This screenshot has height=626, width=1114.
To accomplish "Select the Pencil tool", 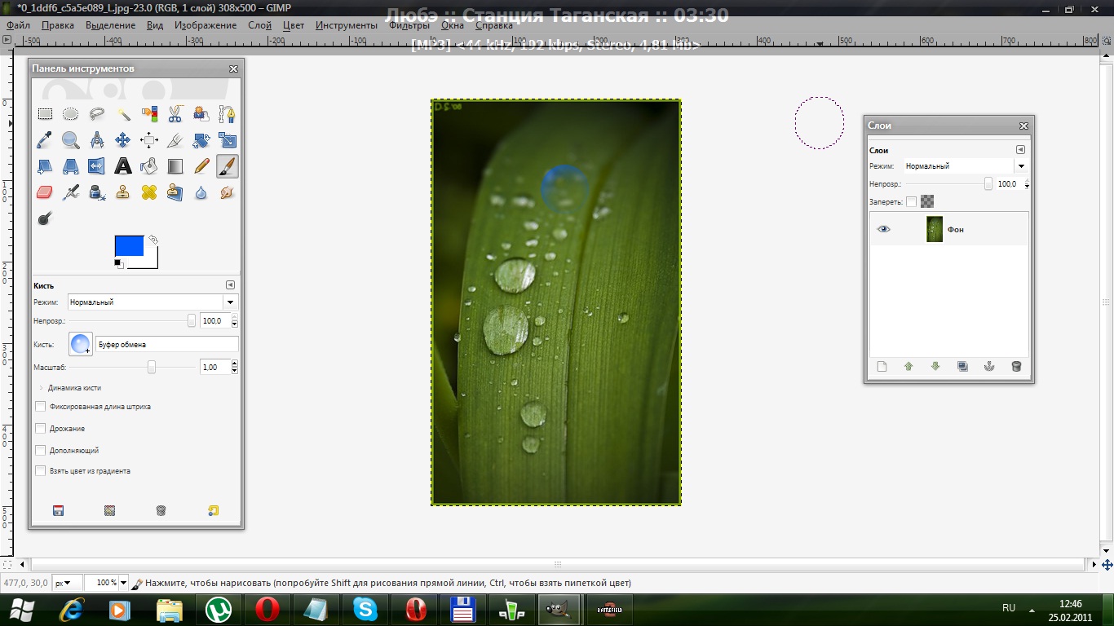I will [x=201, y=166].
